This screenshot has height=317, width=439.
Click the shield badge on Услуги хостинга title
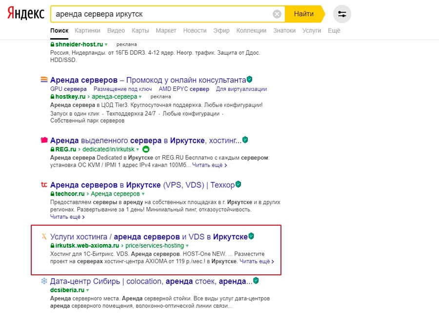click(251, 236)
